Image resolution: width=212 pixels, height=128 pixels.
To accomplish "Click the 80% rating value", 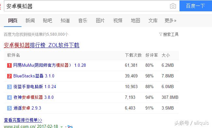I will (x=149, y=65).
